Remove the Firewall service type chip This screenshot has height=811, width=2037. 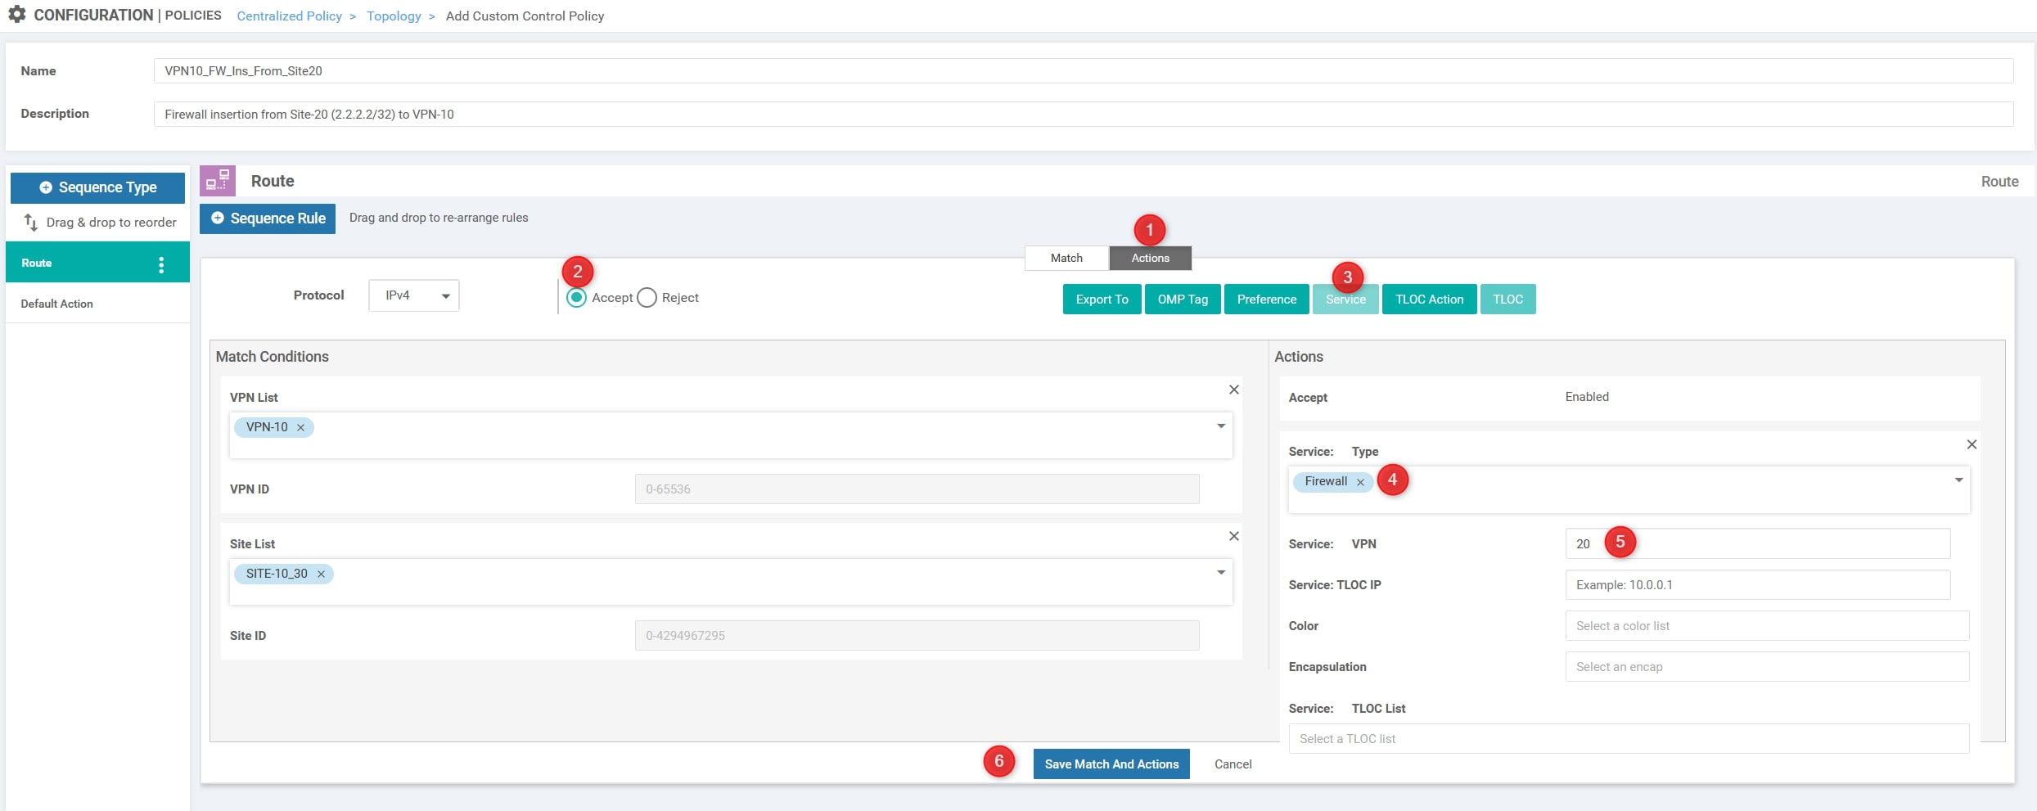(x=1360, y=483)
